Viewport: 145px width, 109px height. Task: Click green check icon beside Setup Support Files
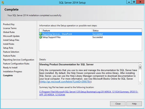click(x=41, y=37)
